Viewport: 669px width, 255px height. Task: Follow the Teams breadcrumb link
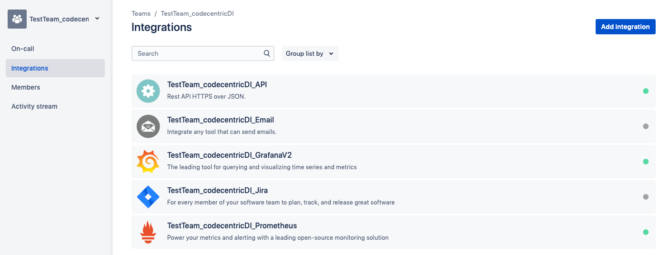tap(141, 13)
